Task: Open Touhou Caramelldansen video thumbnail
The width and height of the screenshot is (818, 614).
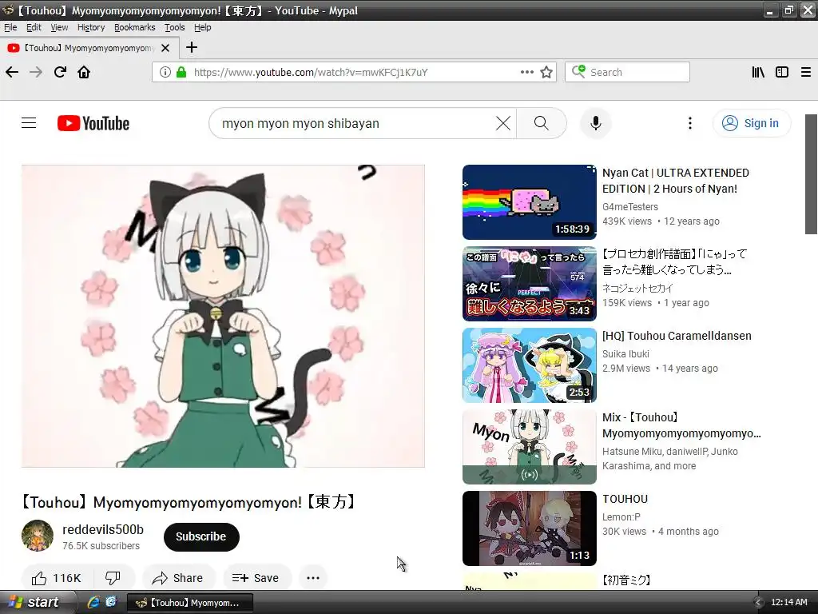Action: (529, 365)
